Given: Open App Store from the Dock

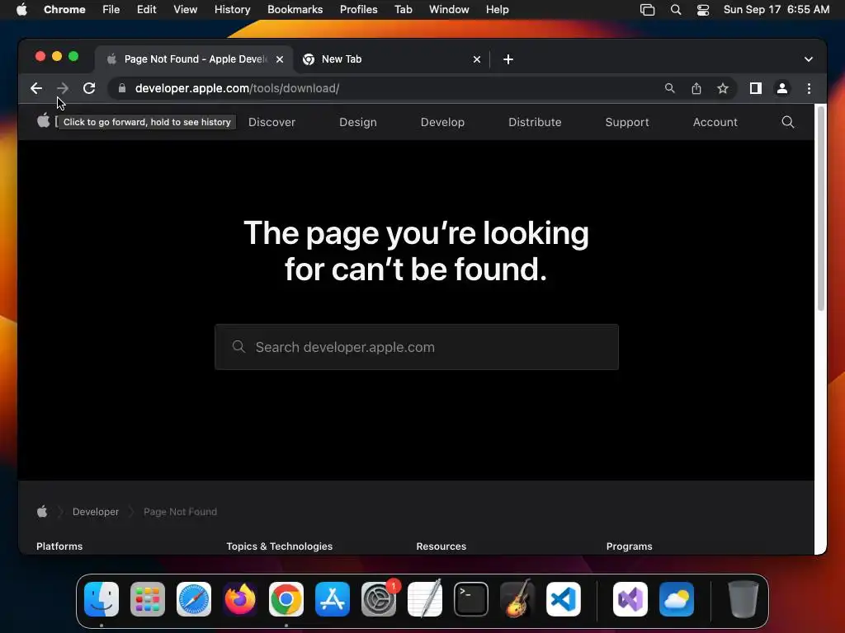Looking at the screenshot, I should tap(333, 599).
